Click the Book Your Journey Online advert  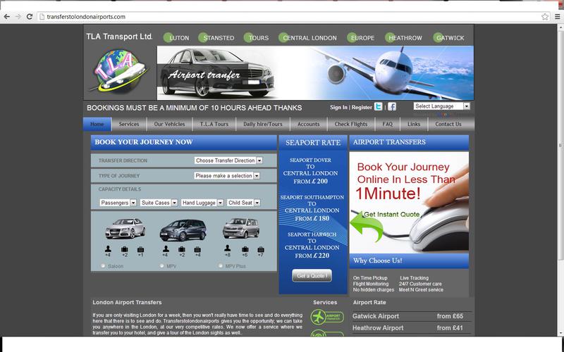409,202
